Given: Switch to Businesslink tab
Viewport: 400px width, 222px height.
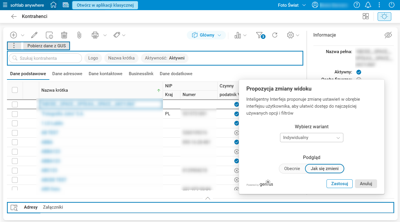Looking at the screenshot, I should pyautogui.click(x=141, y=74).
